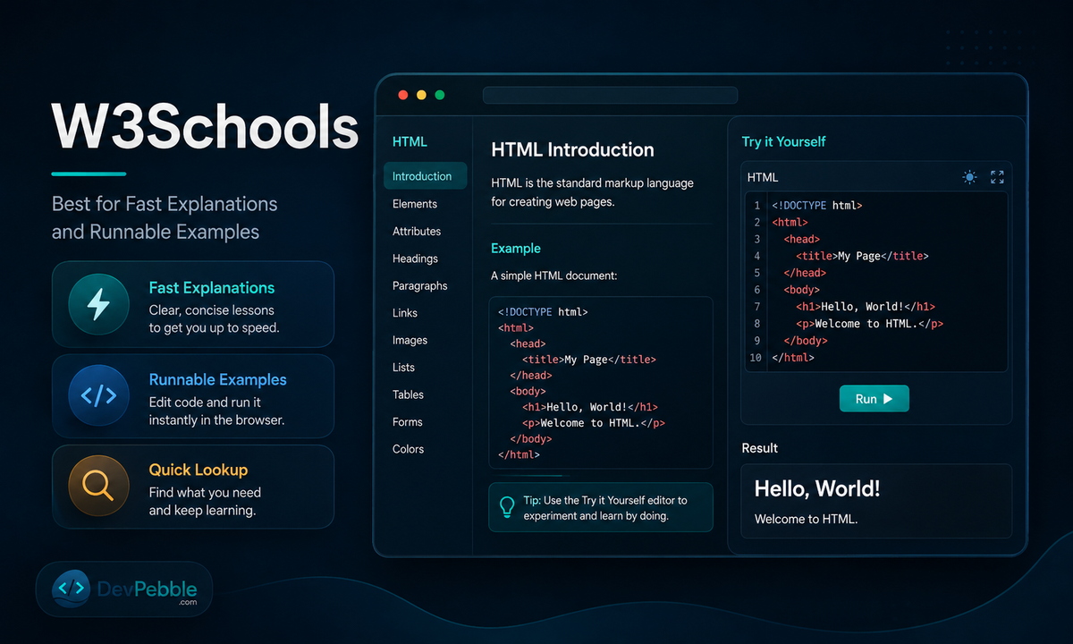
Task: Click the h1 line in Example code block
Action: (590, 407)
